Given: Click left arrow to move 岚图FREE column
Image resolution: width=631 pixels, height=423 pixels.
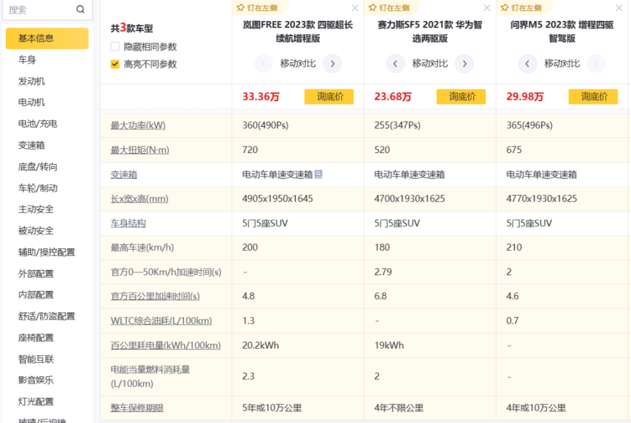Looking at the screenshot, I should 263,63.
